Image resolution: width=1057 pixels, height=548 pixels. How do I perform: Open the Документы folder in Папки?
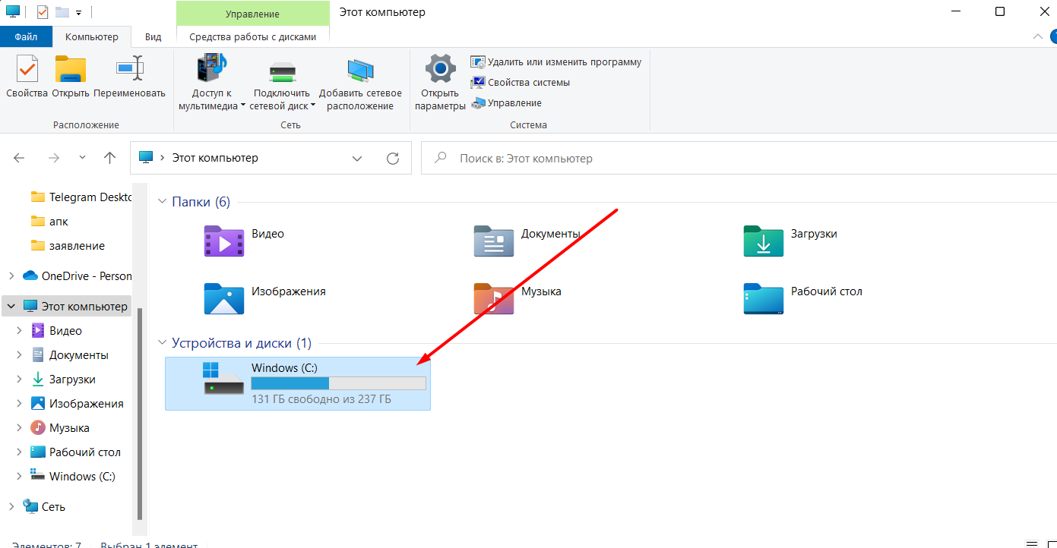tap(527, 241)
